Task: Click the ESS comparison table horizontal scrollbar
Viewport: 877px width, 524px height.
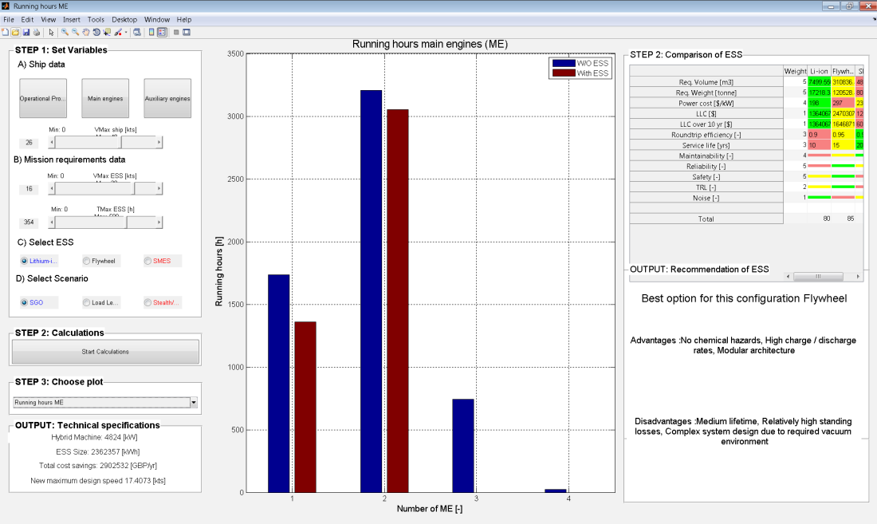Action: coord(821,277)
